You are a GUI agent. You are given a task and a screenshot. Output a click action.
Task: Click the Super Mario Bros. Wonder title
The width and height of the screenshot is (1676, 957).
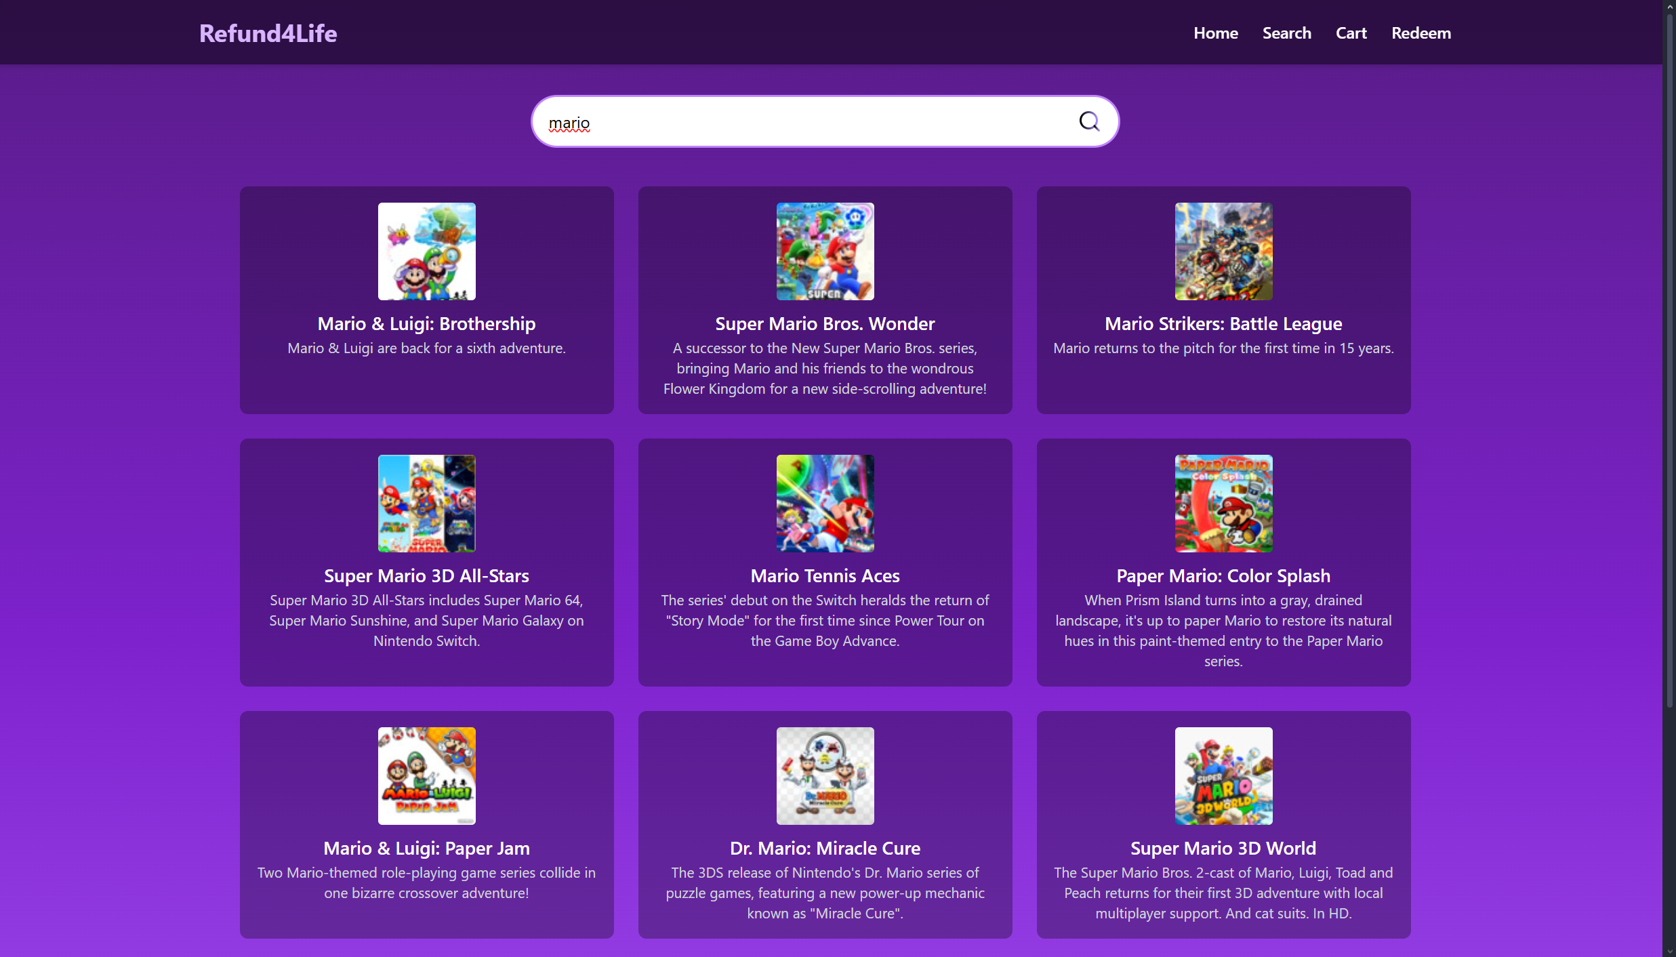point(825,324)
